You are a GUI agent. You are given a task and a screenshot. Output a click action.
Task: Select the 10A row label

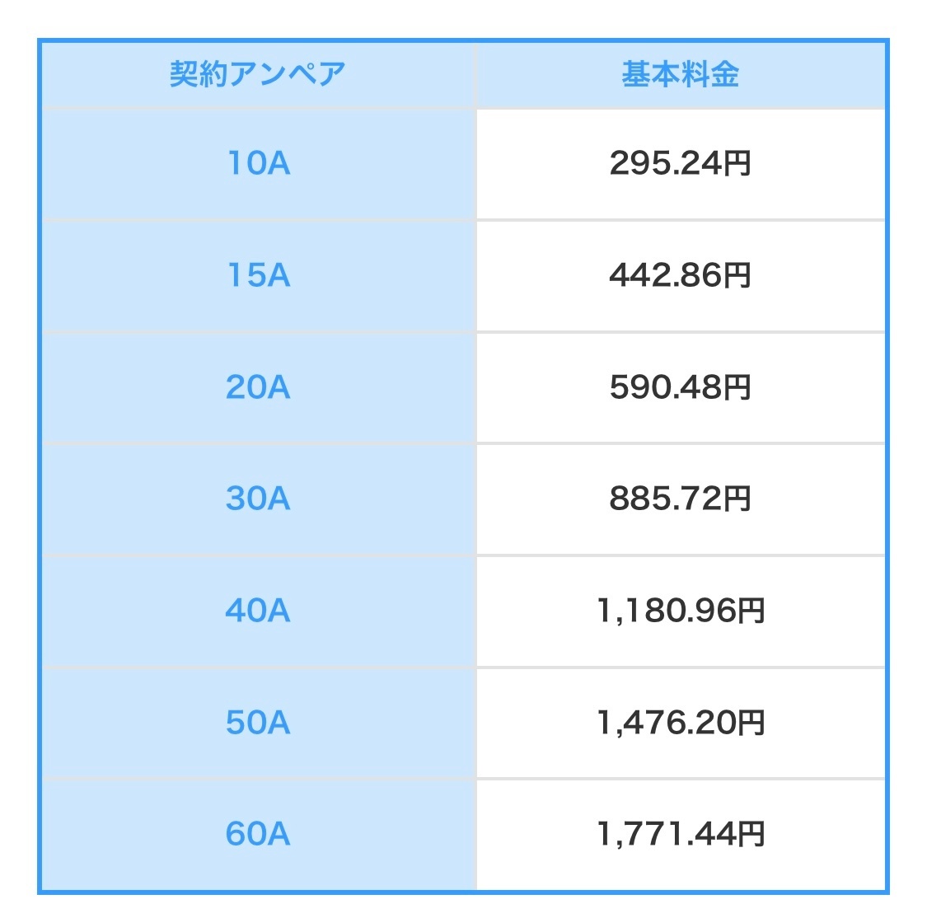click(x=259, y=163)
